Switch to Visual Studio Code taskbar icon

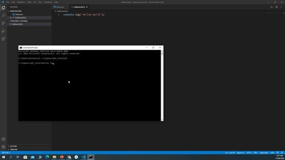pyautogui.click(x=83, y=157)
